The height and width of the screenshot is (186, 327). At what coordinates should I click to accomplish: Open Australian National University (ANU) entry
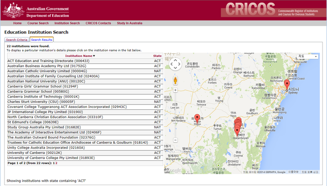tap(46, 82)
